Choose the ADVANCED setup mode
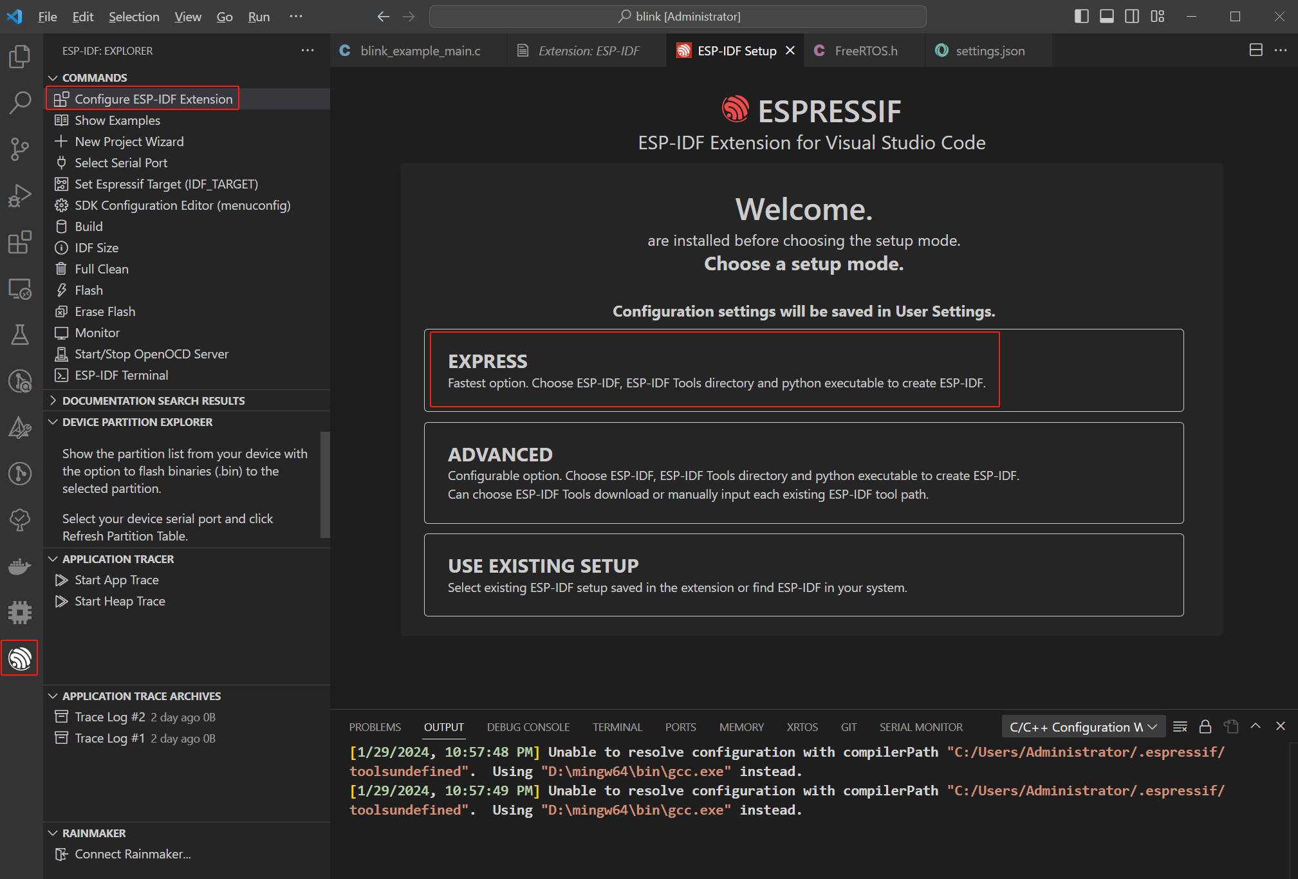This screenshot has width=1298, height=879. (804, 473)
